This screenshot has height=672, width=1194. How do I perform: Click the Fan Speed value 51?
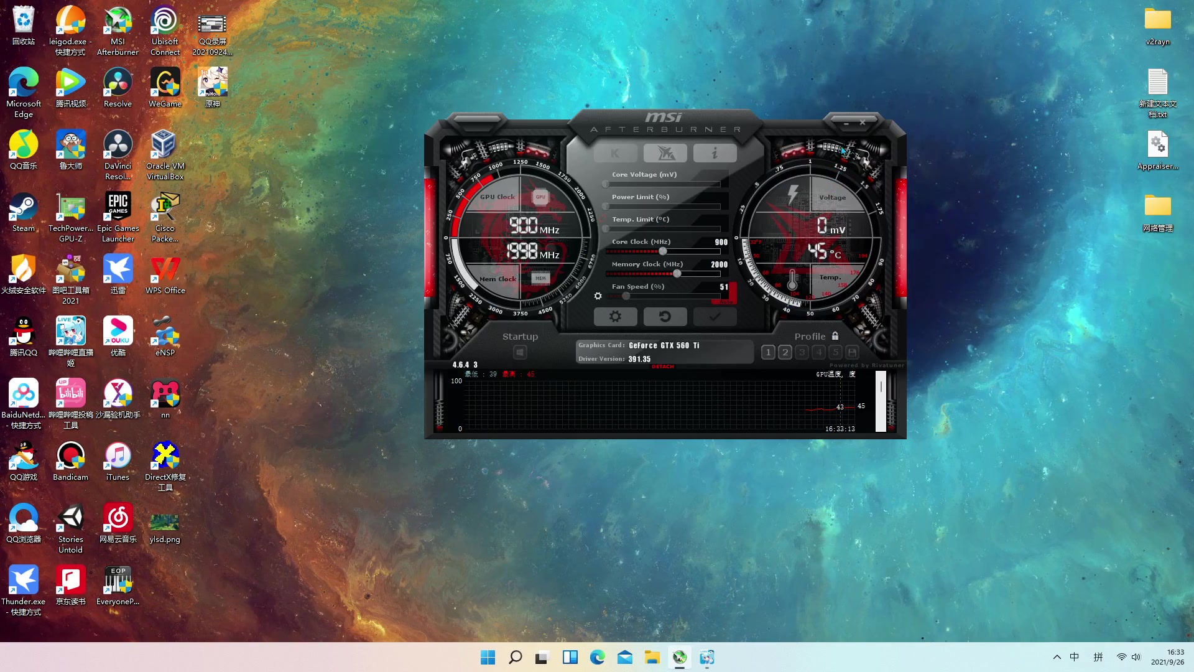point(724,287)
